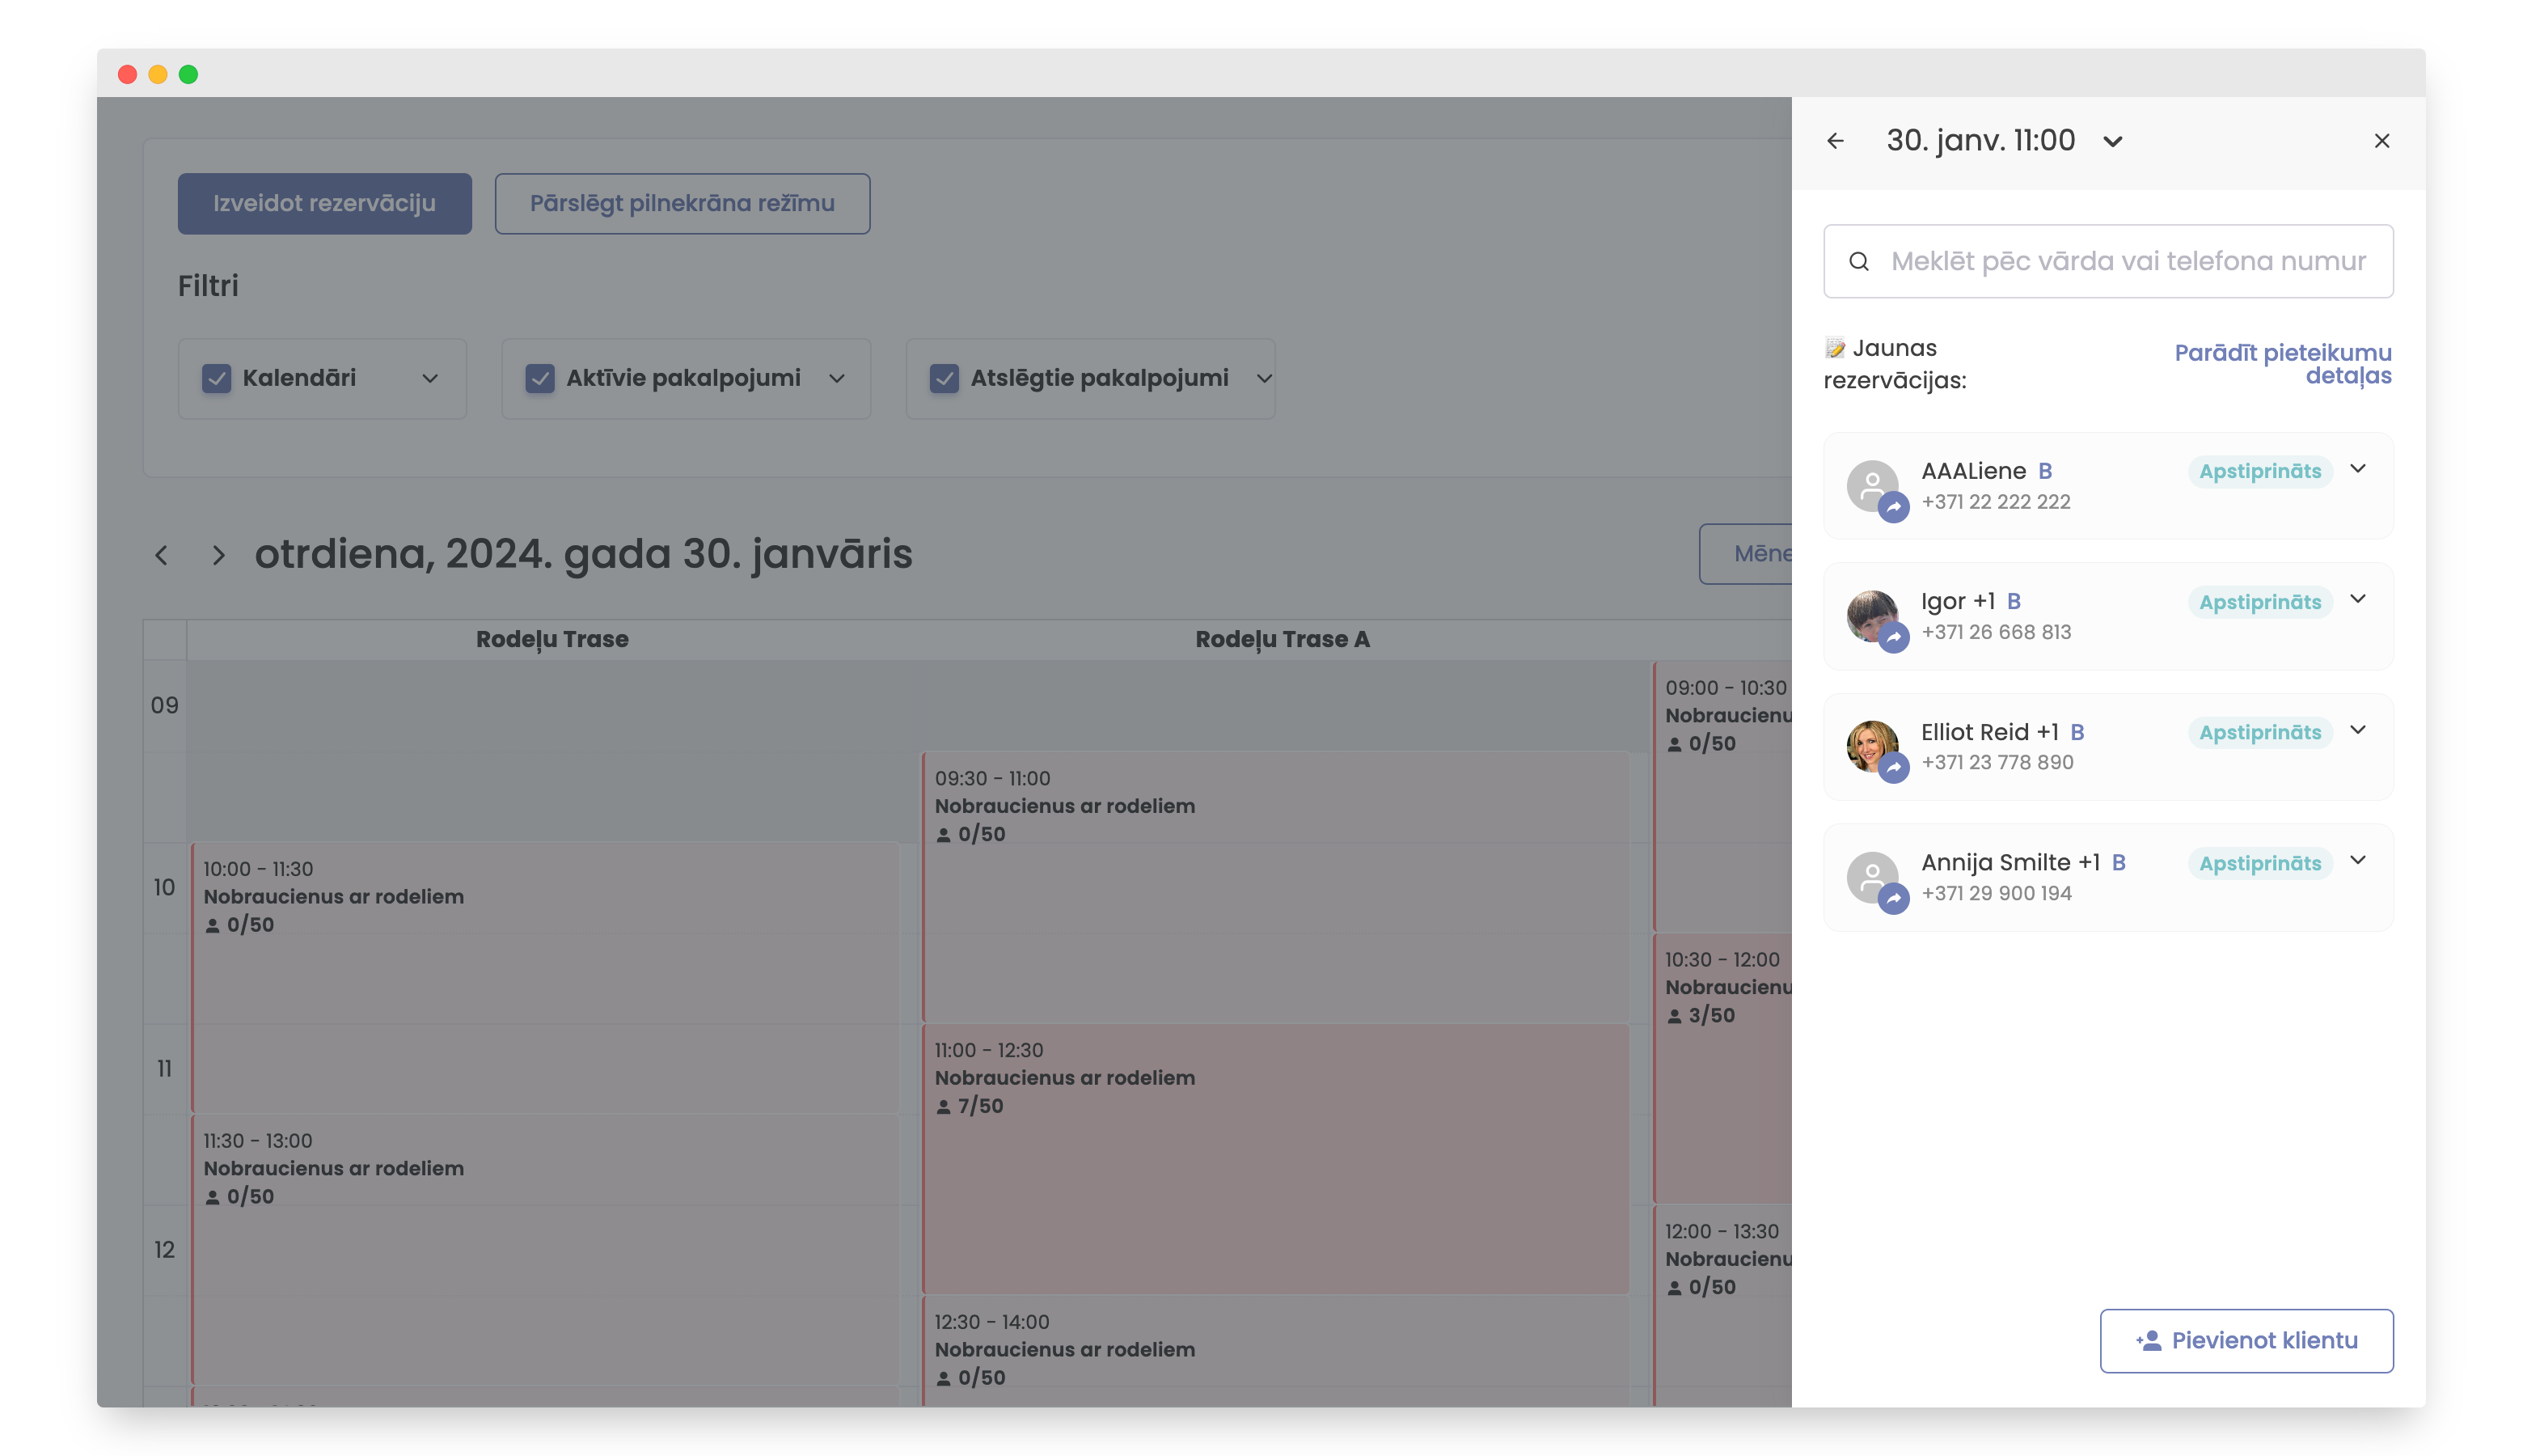Click Izveidot rezervāciju button
The height and width of the screenshot is (1456, 2523).
click(324, 203)
